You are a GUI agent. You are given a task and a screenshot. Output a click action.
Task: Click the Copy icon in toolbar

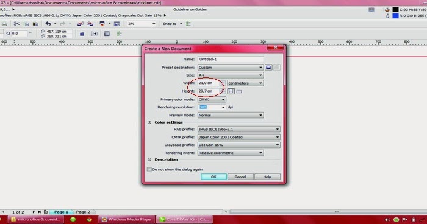pyautogui.click(x=27, y=24)
